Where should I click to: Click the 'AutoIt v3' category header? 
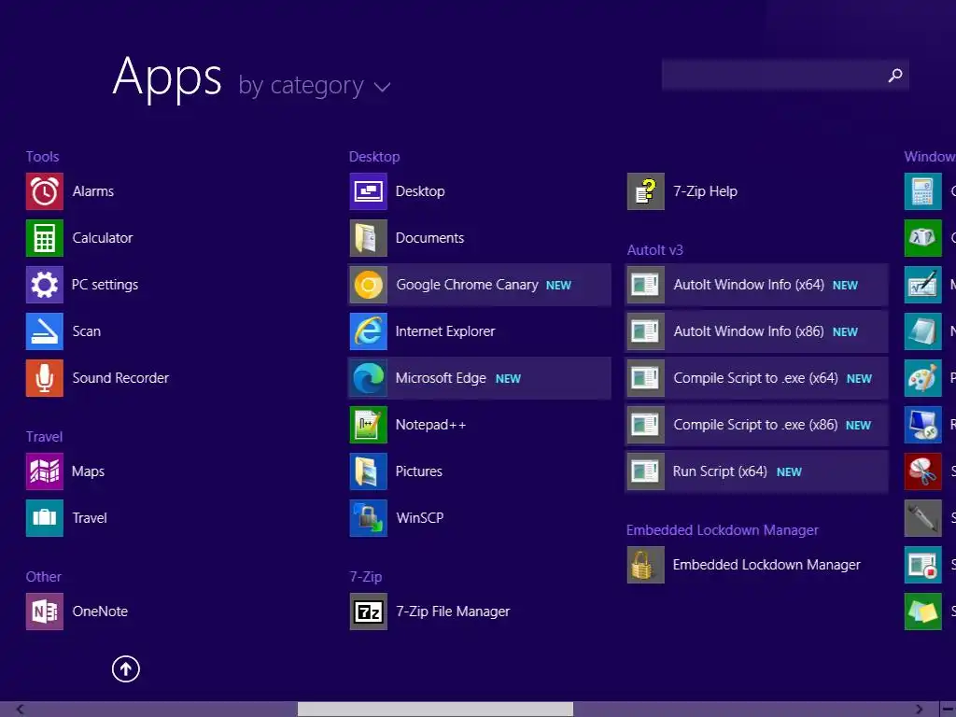click(654, 250)
